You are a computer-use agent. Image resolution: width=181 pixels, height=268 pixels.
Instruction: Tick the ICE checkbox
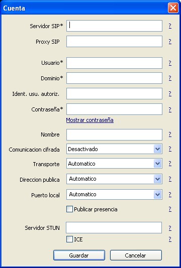click(x=69, y=239)
